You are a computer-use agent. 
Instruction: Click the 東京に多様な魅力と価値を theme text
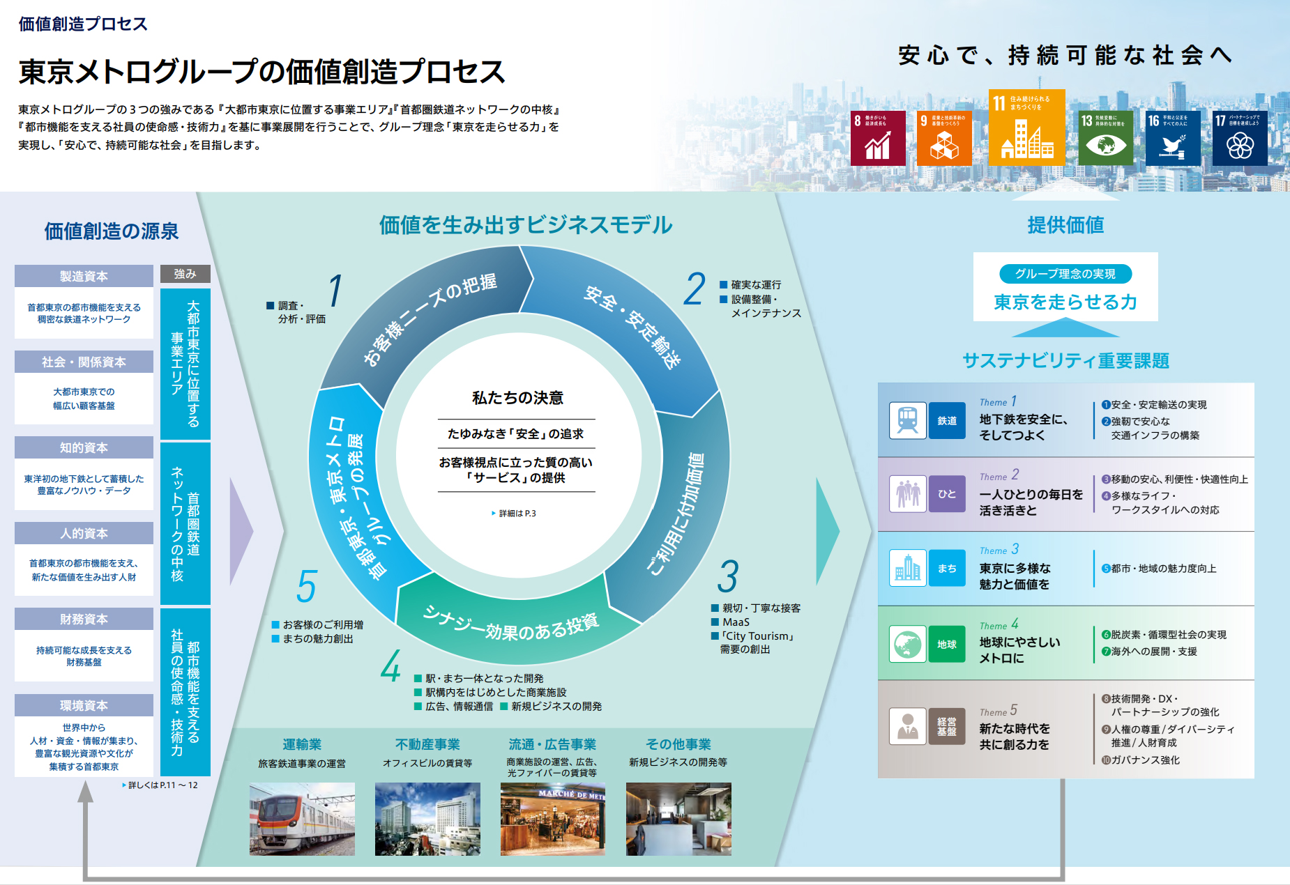coord(1015,576)
